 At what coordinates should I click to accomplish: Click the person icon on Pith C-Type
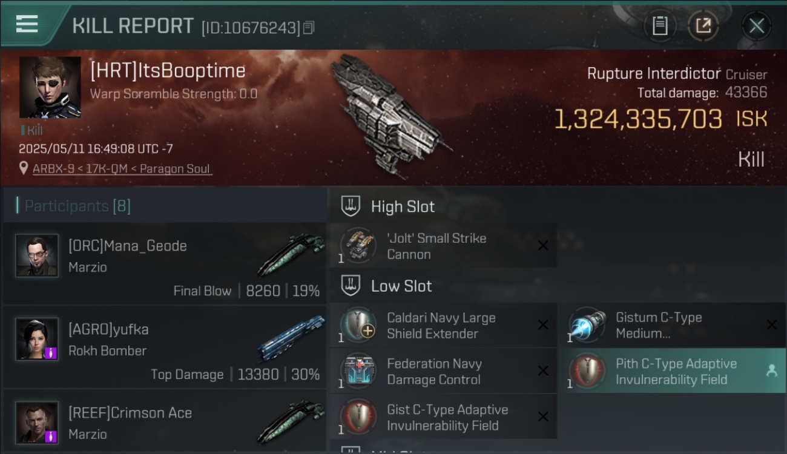pos(771,371)
